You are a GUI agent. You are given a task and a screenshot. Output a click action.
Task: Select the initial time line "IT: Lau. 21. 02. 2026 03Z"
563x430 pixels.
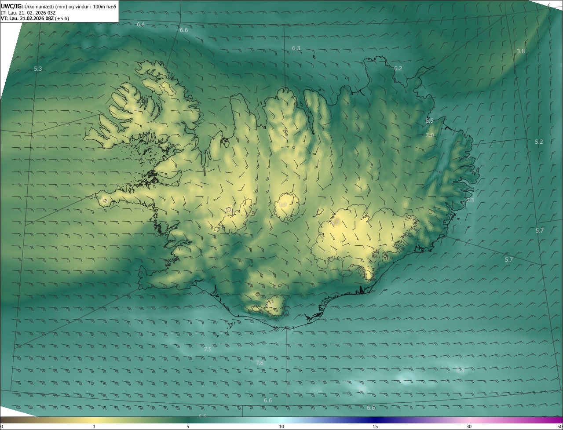coord(28,13)
